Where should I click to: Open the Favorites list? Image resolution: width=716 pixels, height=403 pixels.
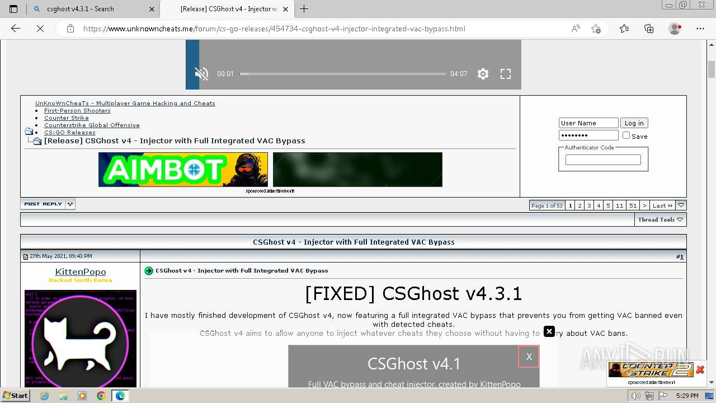pos(624,29)
